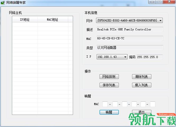176x127 pixels.
Task: Sort by the IP地址 column header
Action: click(x=25, y=20)
